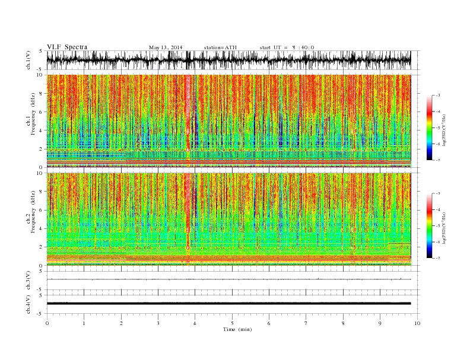The image size is (470, 363).
Task: Click time axis tick label '10'
Action: tap(417, 323)
